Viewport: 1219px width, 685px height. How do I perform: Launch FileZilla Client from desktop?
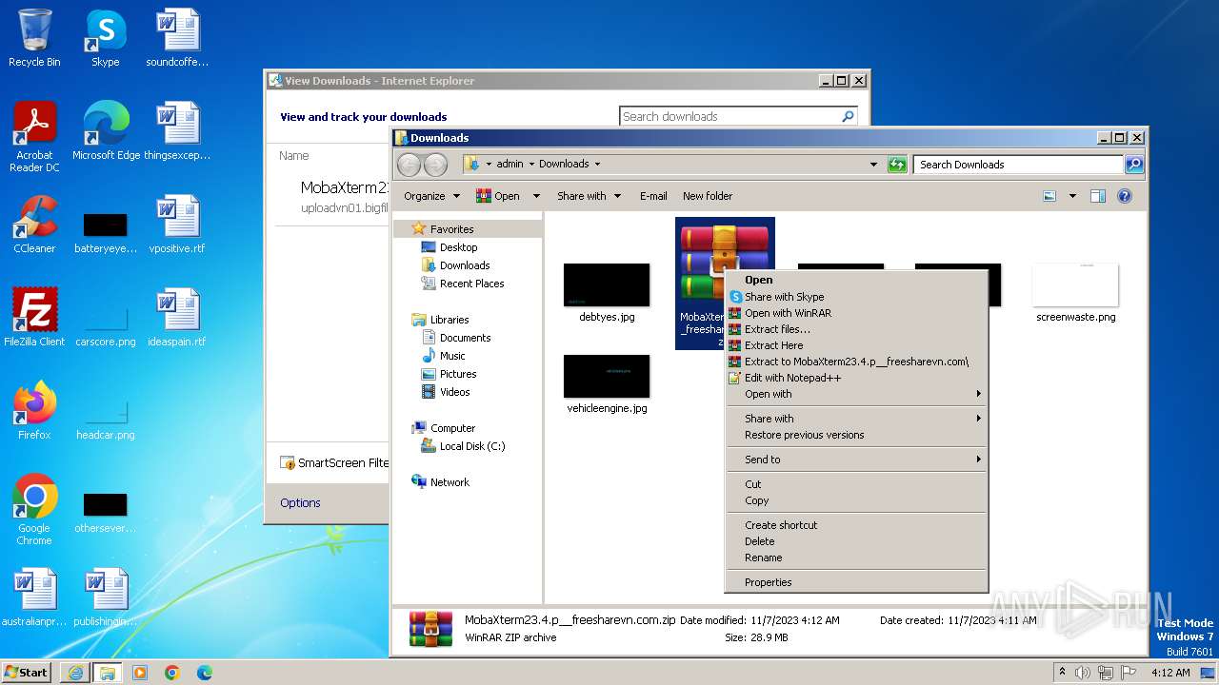pyautogui.click(x=34, y=318)
